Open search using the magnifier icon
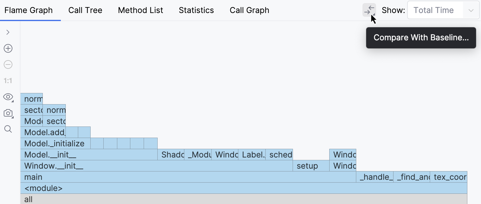 pyautogui.click(x=8, y=129)
